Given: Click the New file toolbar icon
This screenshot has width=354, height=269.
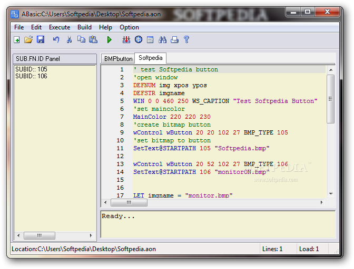Looking at the screenshot, I should point(17,39).
